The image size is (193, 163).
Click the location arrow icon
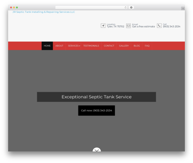[x=103, y=25]
